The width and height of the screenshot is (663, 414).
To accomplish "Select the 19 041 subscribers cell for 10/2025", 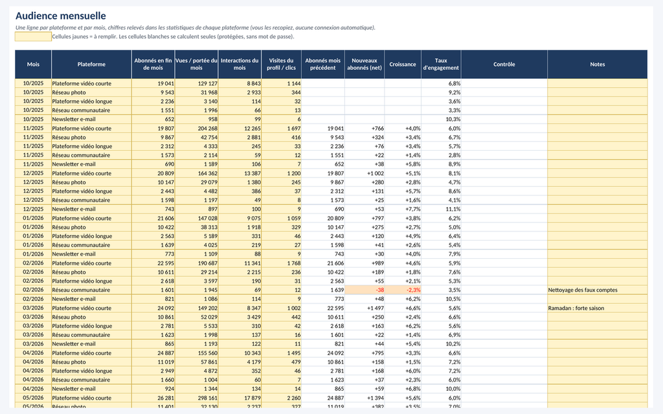I will coord(153,83).
